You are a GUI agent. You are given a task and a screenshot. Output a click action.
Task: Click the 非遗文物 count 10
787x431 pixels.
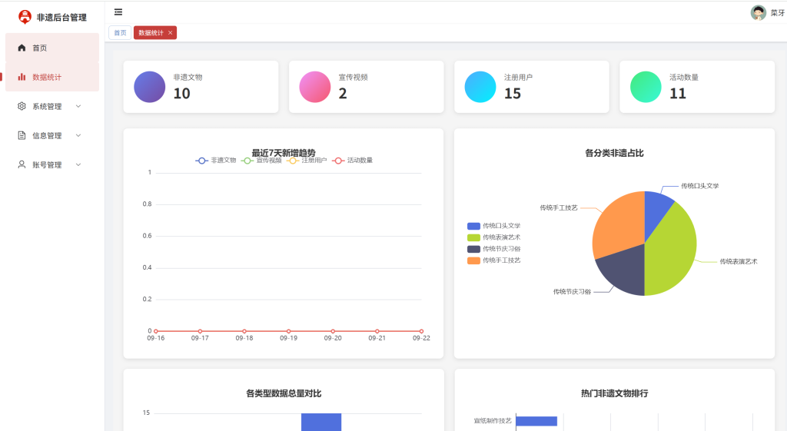[x=181, y=93]
